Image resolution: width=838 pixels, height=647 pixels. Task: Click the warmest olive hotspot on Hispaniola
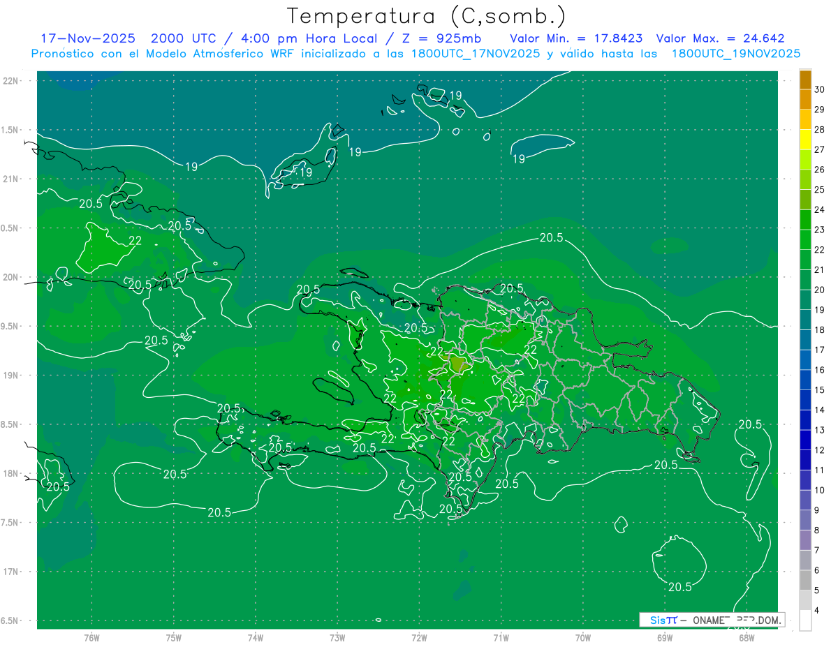(x=457, y=364)
